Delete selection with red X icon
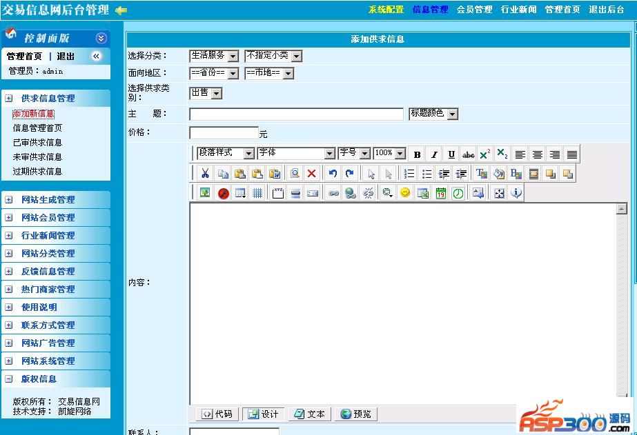 pos(311,174)
